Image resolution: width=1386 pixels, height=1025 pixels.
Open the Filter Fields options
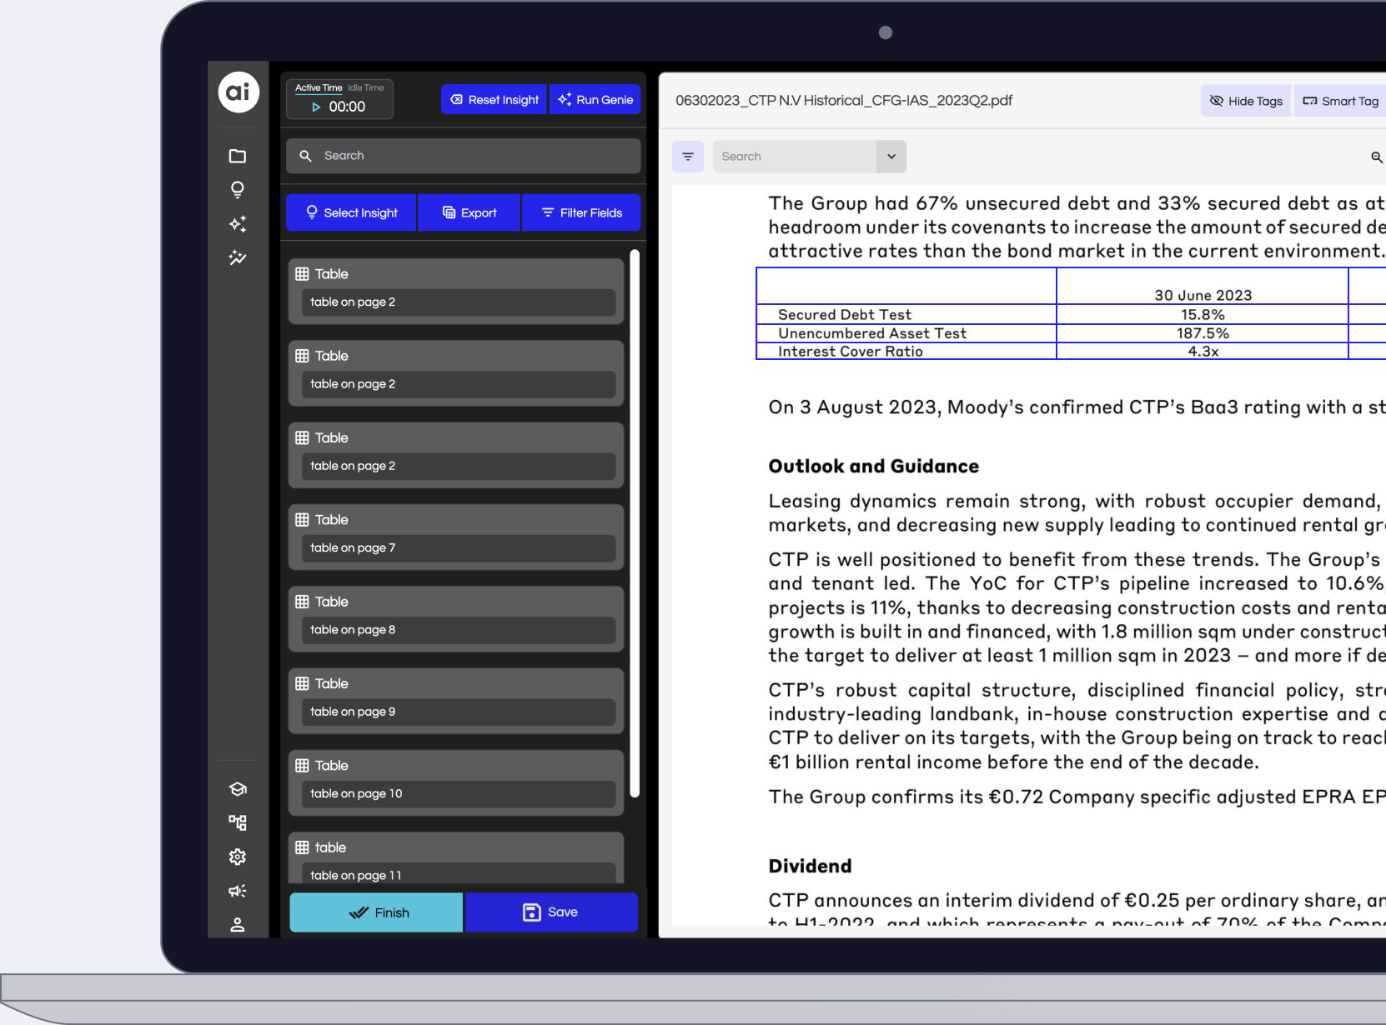tap(581, 212)
